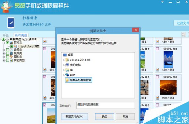Click the phone scan-complete icon
The width and height of the screenshot is (189, 124).
tap(11, 23)
